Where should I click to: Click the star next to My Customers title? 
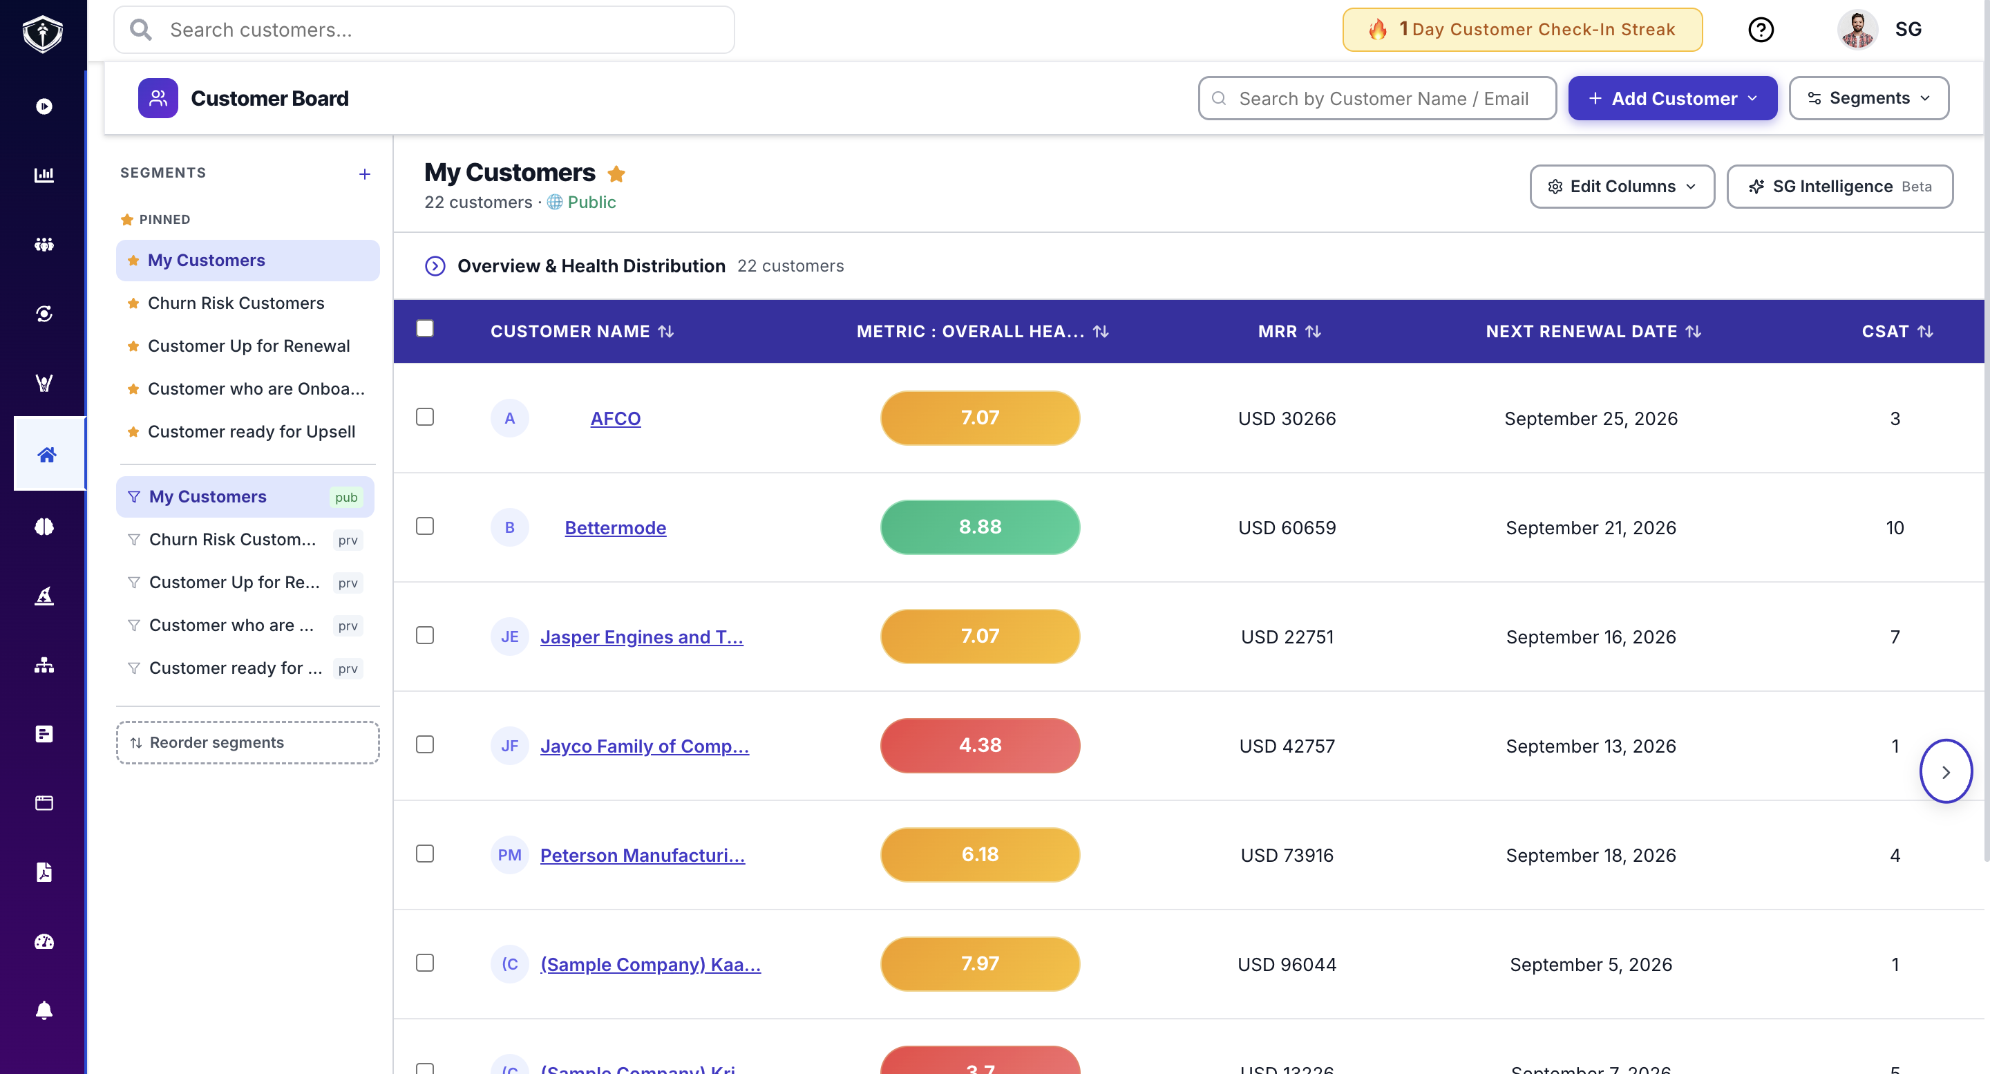point(616,174)
